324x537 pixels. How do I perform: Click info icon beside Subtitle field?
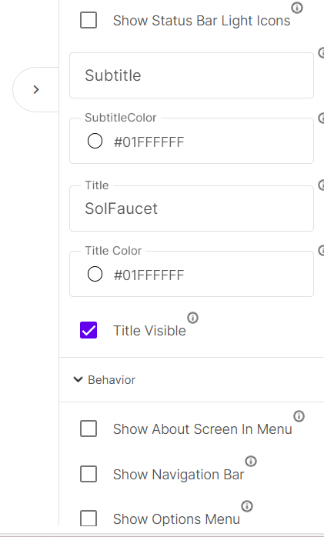pyautogui.click(x=321, y=53)
